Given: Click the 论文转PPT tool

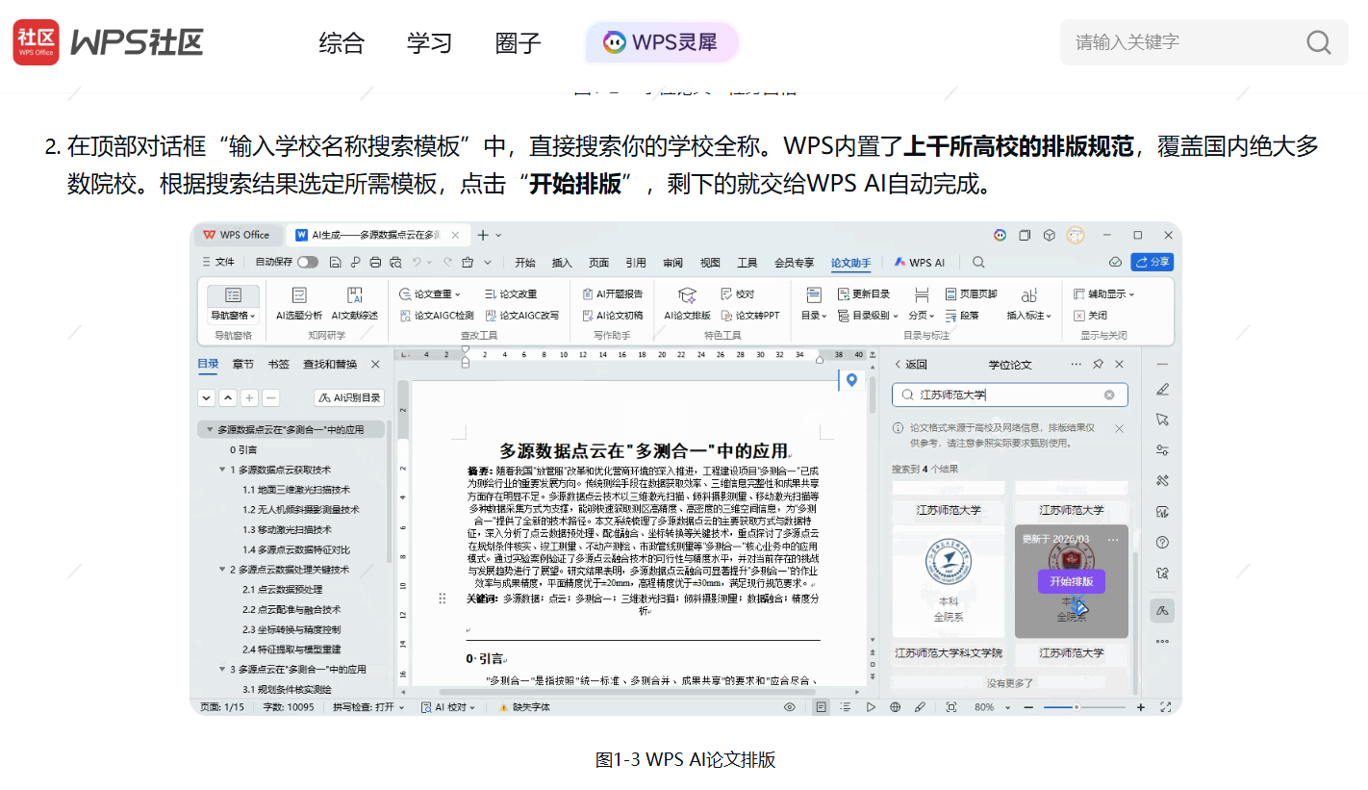Looking at the screenshot, I should [x=749, y=315].
